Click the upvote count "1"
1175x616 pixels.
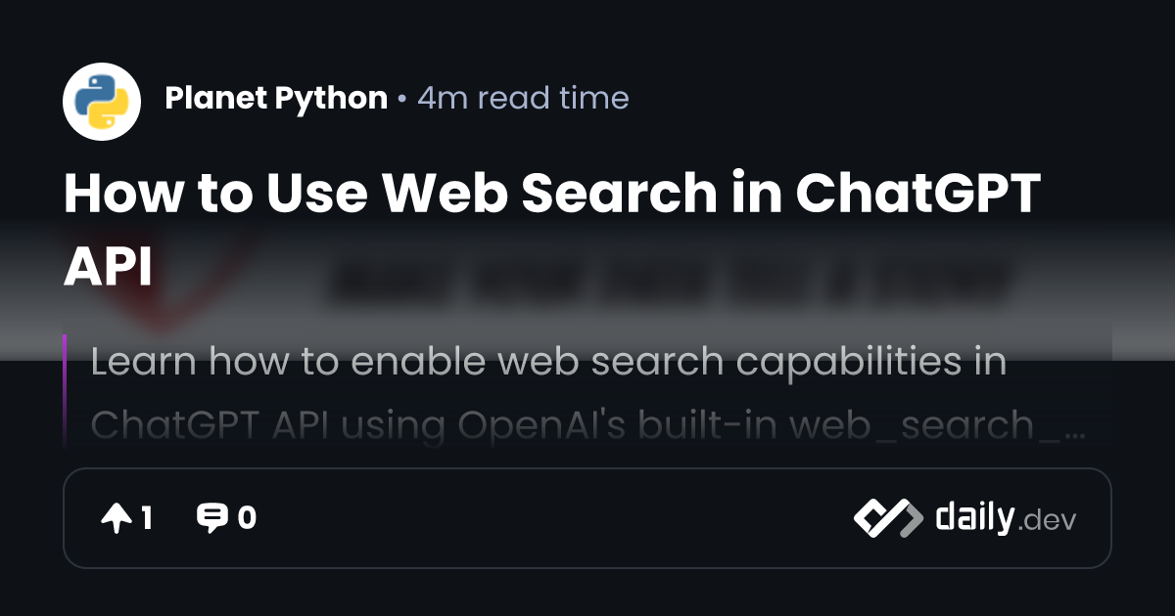tap(146, 518)
